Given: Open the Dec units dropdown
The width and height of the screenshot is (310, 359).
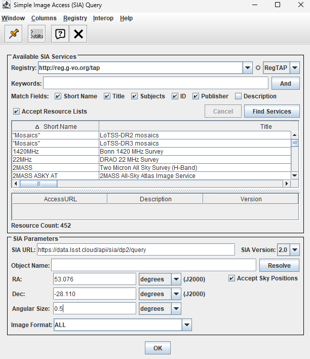Looking at the screenshot, I should 176,294.
